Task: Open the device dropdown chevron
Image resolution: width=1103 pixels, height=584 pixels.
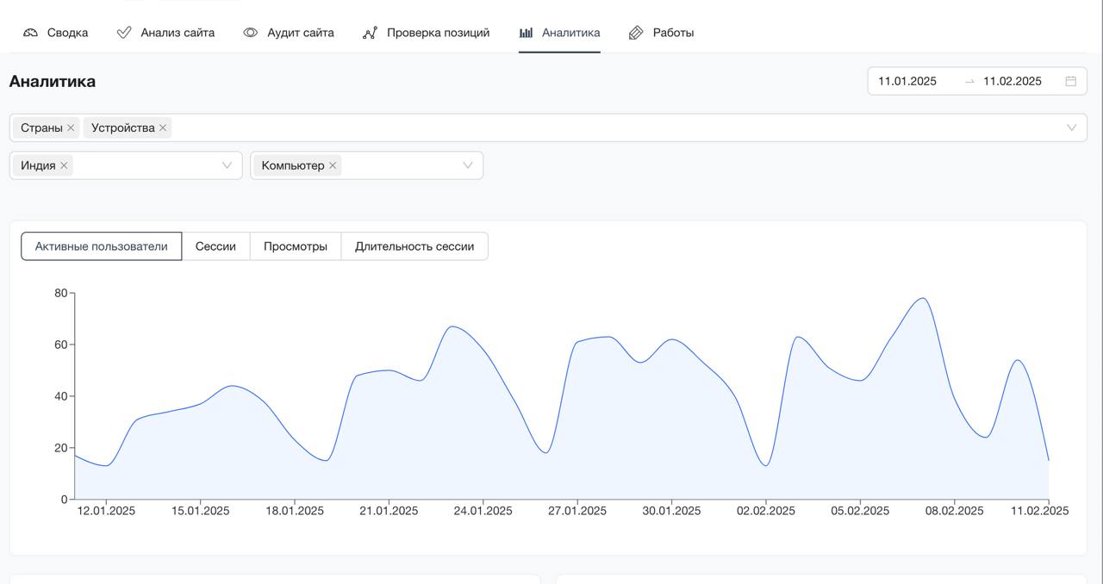Action: point(468,165)
